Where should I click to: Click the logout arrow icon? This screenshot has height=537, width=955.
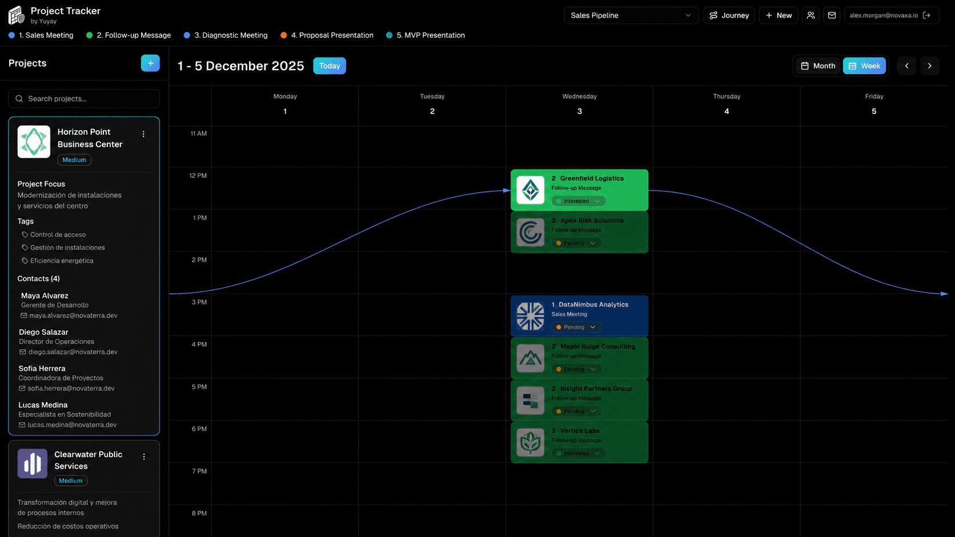click(926, 15)
